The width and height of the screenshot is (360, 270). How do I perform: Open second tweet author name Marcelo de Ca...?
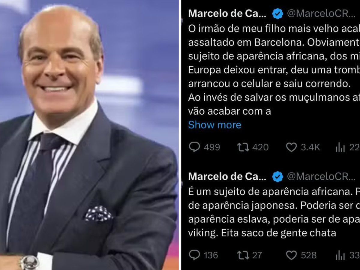pyautogui.click(x=227, y=177)
